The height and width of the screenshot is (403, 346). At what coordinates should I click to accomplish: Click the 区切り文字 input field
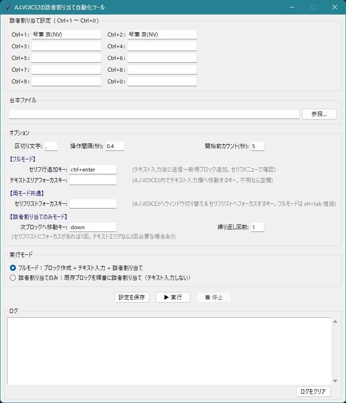[x=51, y=146]
